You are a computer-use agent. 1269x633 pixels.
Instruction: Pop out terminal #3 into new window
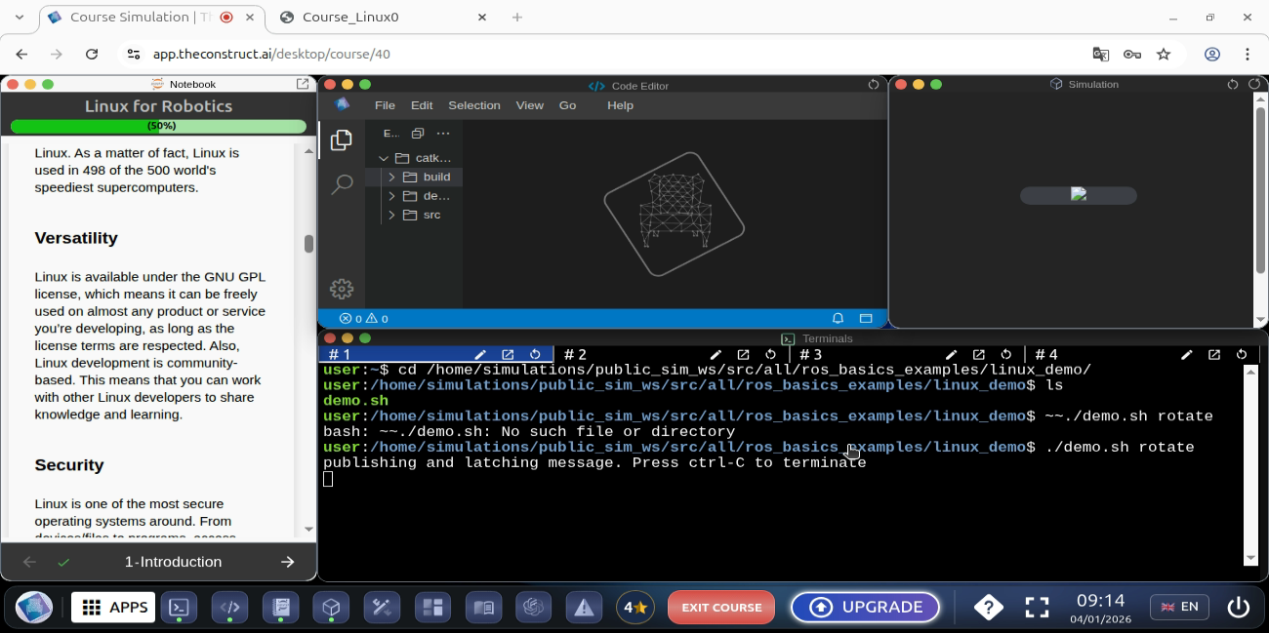coord(978,355)
